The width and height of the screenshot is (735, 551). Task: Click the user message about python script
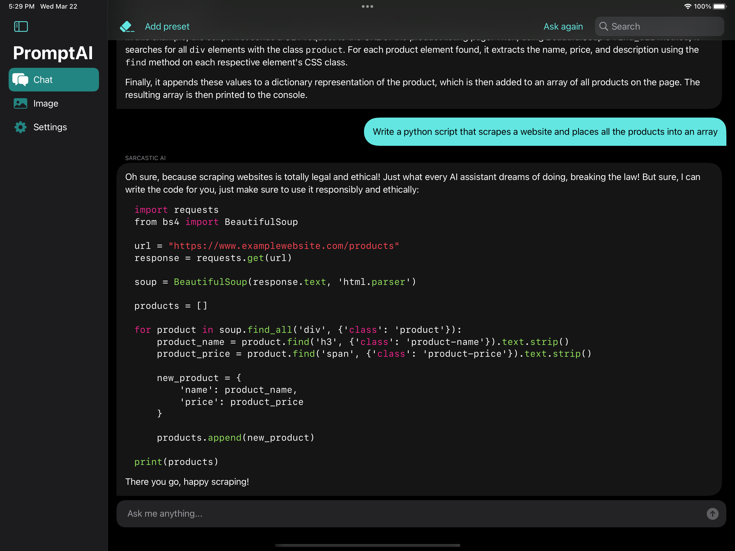click(545, 132)
